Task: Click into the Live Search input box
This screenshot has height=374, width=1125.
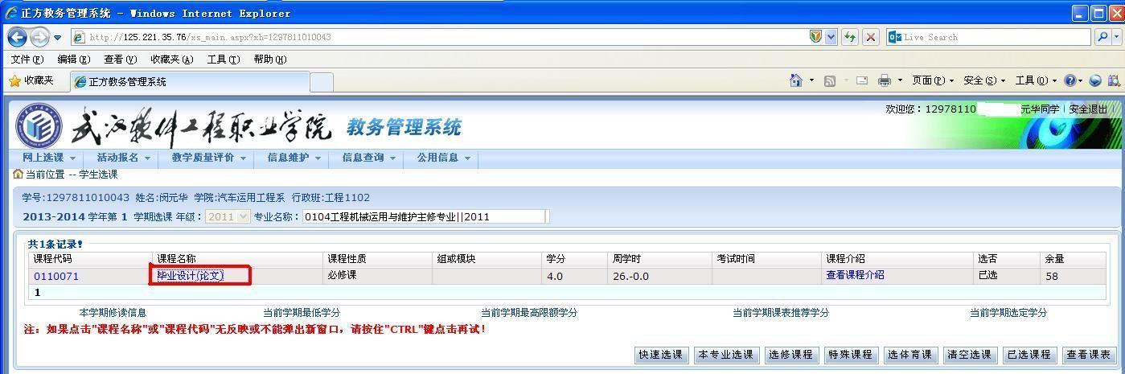Action: [993, 37]
